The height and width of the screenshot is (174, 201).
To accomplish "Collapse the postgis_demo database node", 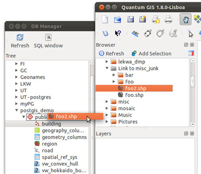I will [x=17, y=110].
